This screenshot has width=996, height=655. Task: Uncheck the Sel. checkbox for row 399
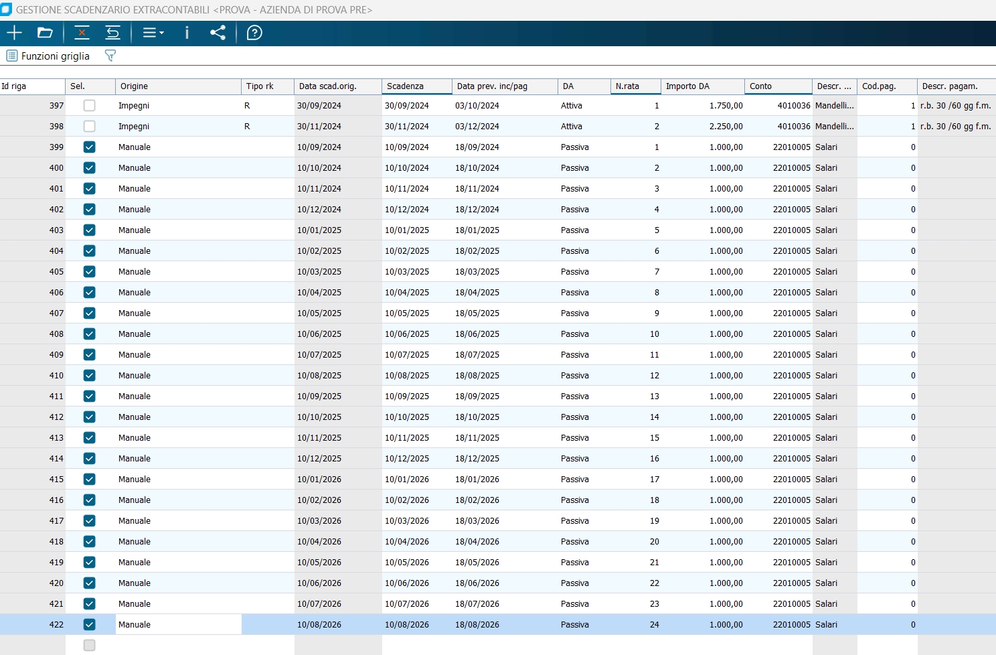[x=89, y=147]
